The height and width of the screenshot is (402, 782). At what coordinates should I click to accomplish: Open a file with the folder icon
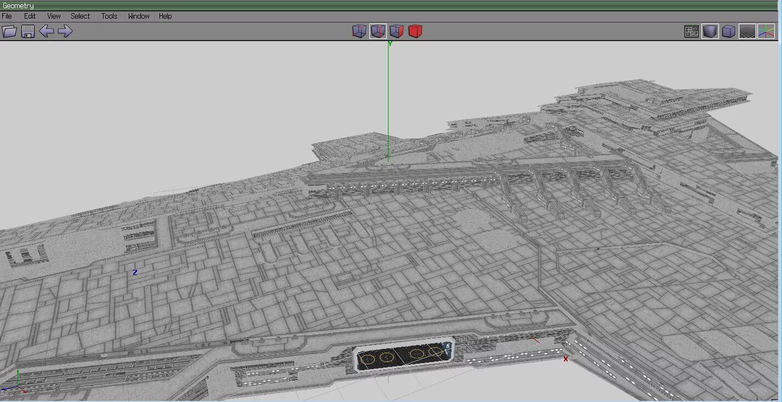point(9,31)
